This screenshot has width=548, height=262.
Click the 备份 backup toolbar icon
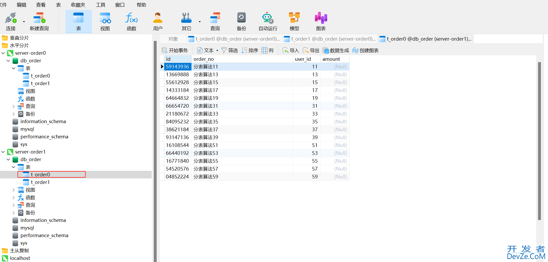241,21
